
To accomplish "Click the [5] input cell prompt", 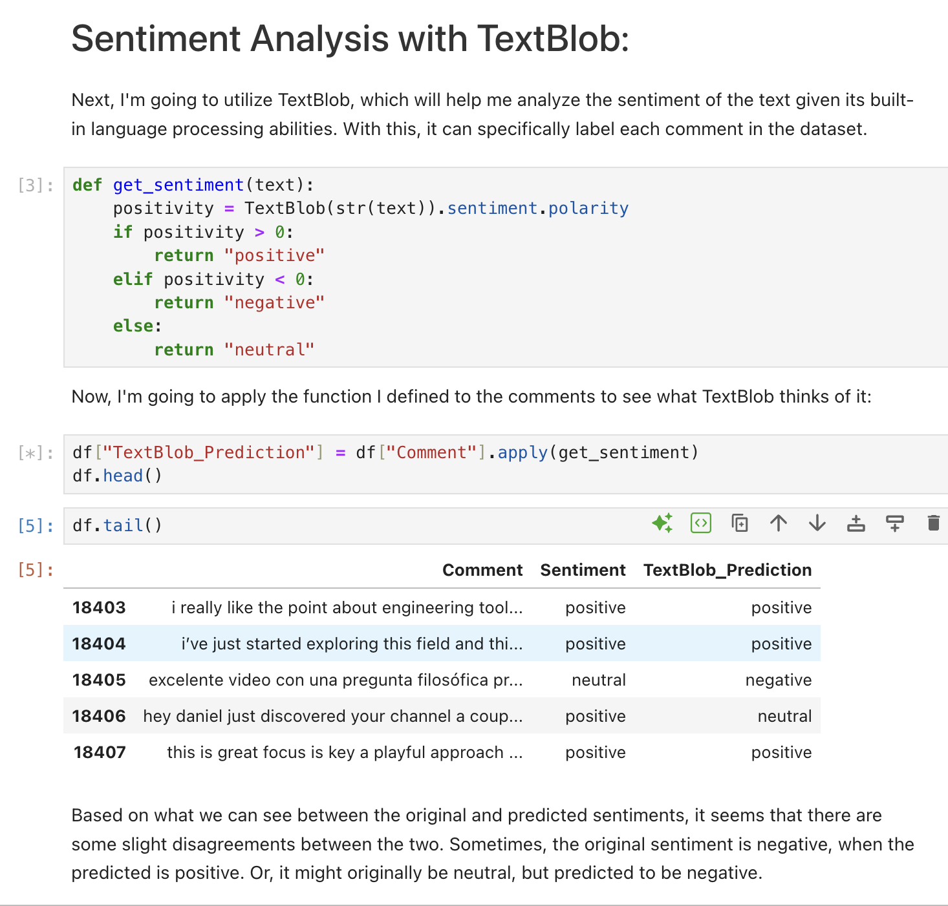I will pyautogui.click(x=36, y=526).
